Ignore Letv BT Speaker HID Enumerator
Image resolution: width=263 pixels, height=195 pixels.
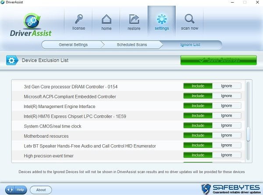coord(227,145)
